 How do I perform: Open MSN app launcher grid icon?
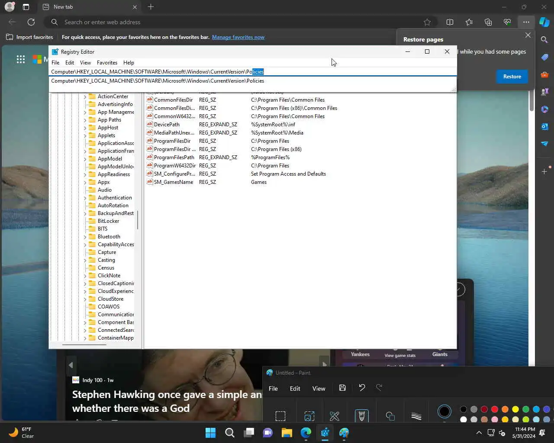(x=20, y=59)
